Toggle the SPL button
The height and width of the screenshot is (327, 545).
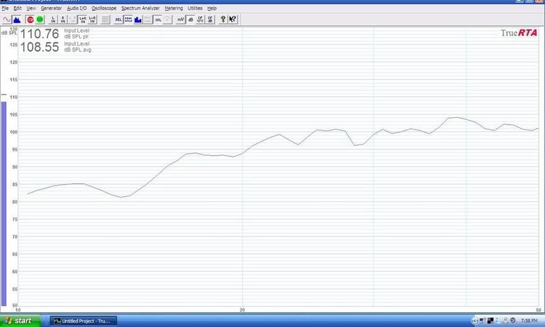[x=158, y=20]
